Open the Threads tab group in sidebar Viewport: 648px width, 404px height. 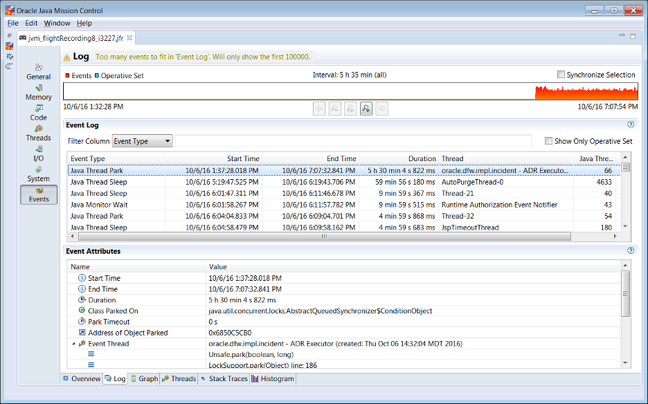point(39,133)
